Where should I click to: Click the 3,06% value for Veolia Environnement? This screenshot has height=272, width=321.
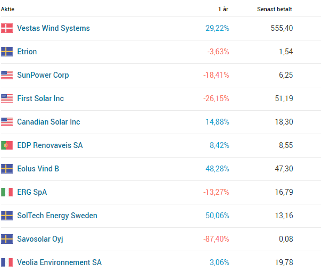click(219, 262)
